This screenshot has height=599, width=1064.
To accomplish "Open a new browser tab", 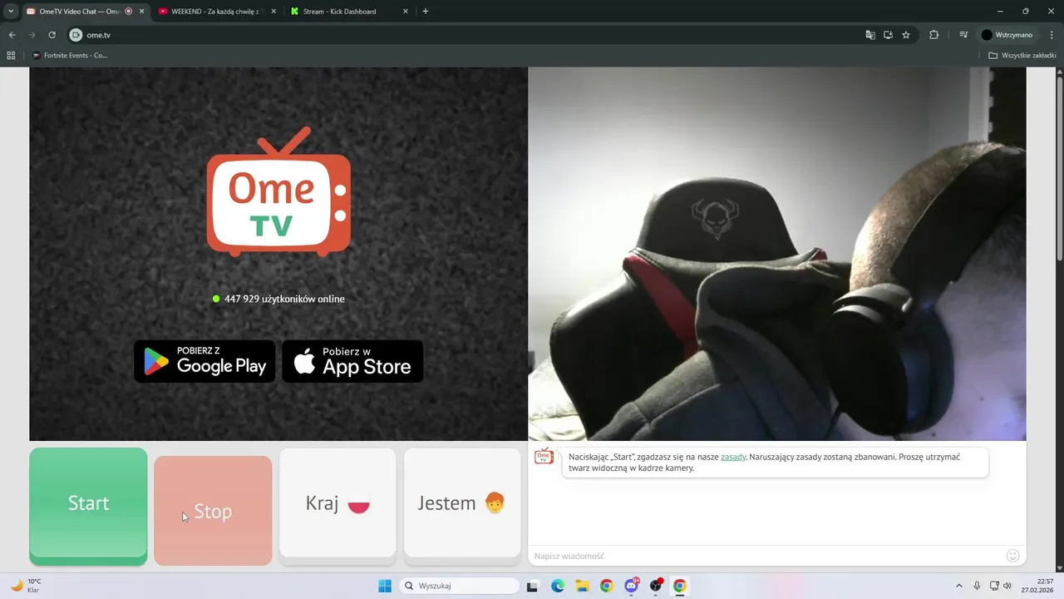I will (426, 12).
